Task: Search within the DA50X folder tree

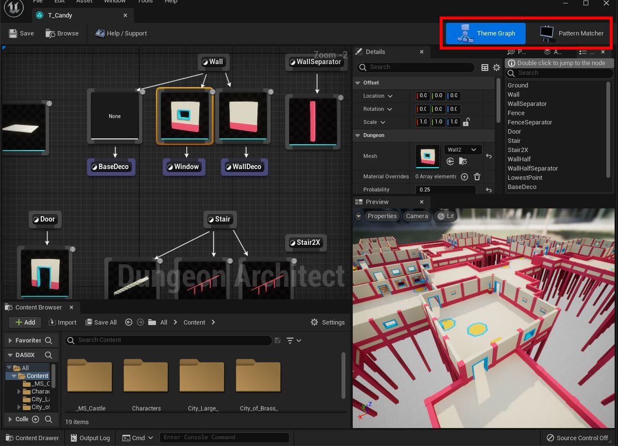Action: click(x=49, y=355)
